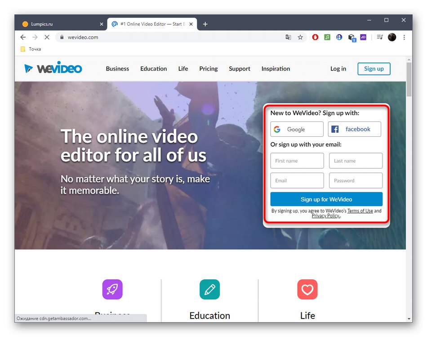Open the green music note extension
The image size is (427, 337).
(327, 37)
